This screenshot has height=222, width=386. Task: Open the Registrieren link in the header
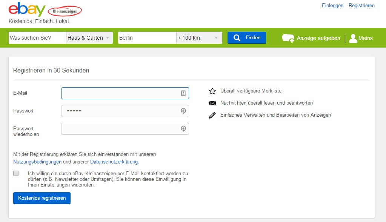(x=361, y=5)
